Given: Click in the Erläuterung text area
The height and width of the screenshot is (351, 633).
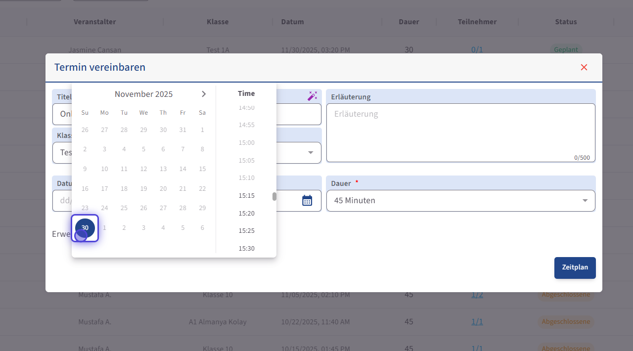Looking at the screenshot, I should click(460, 132).
